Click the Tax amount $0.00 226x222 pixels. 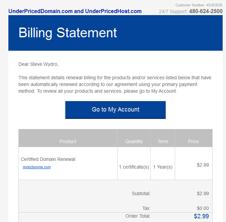pos(203,208)
